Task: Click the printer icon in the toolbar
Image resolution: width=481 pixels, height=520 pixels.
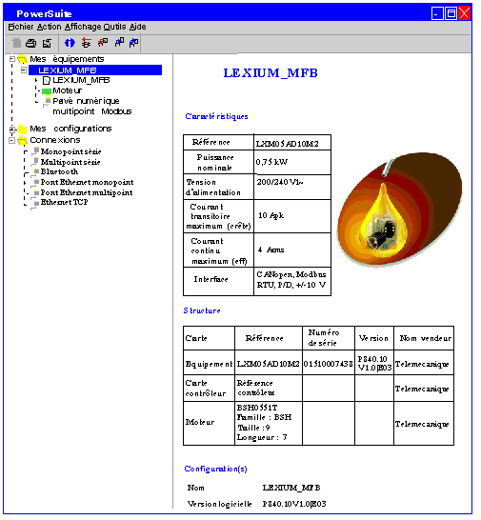Action: pos(31,43)
